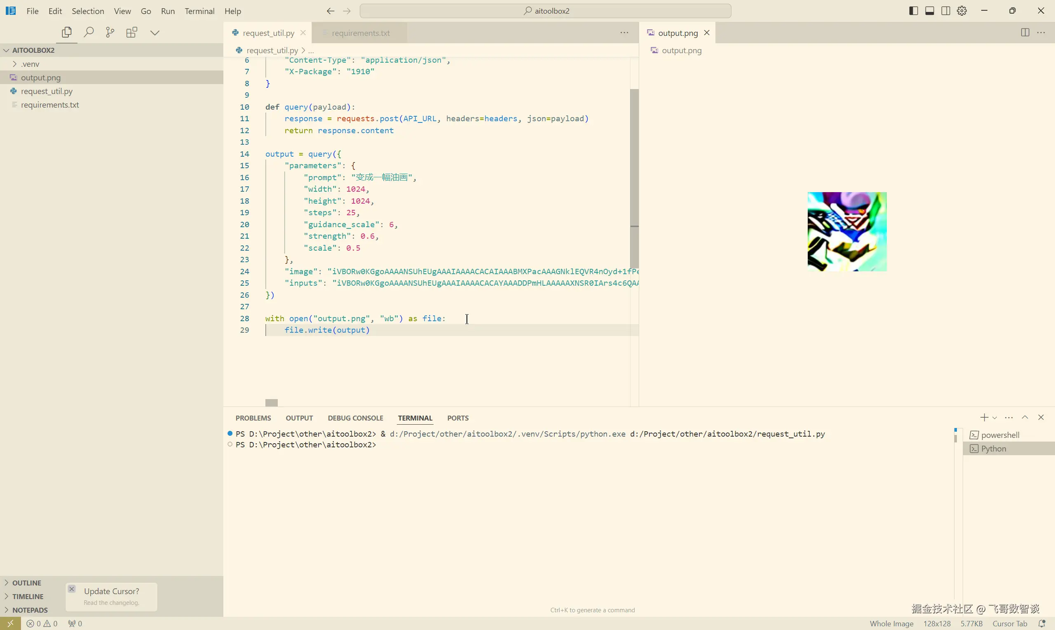Click the Read the changelog link

tap(112, 603)
